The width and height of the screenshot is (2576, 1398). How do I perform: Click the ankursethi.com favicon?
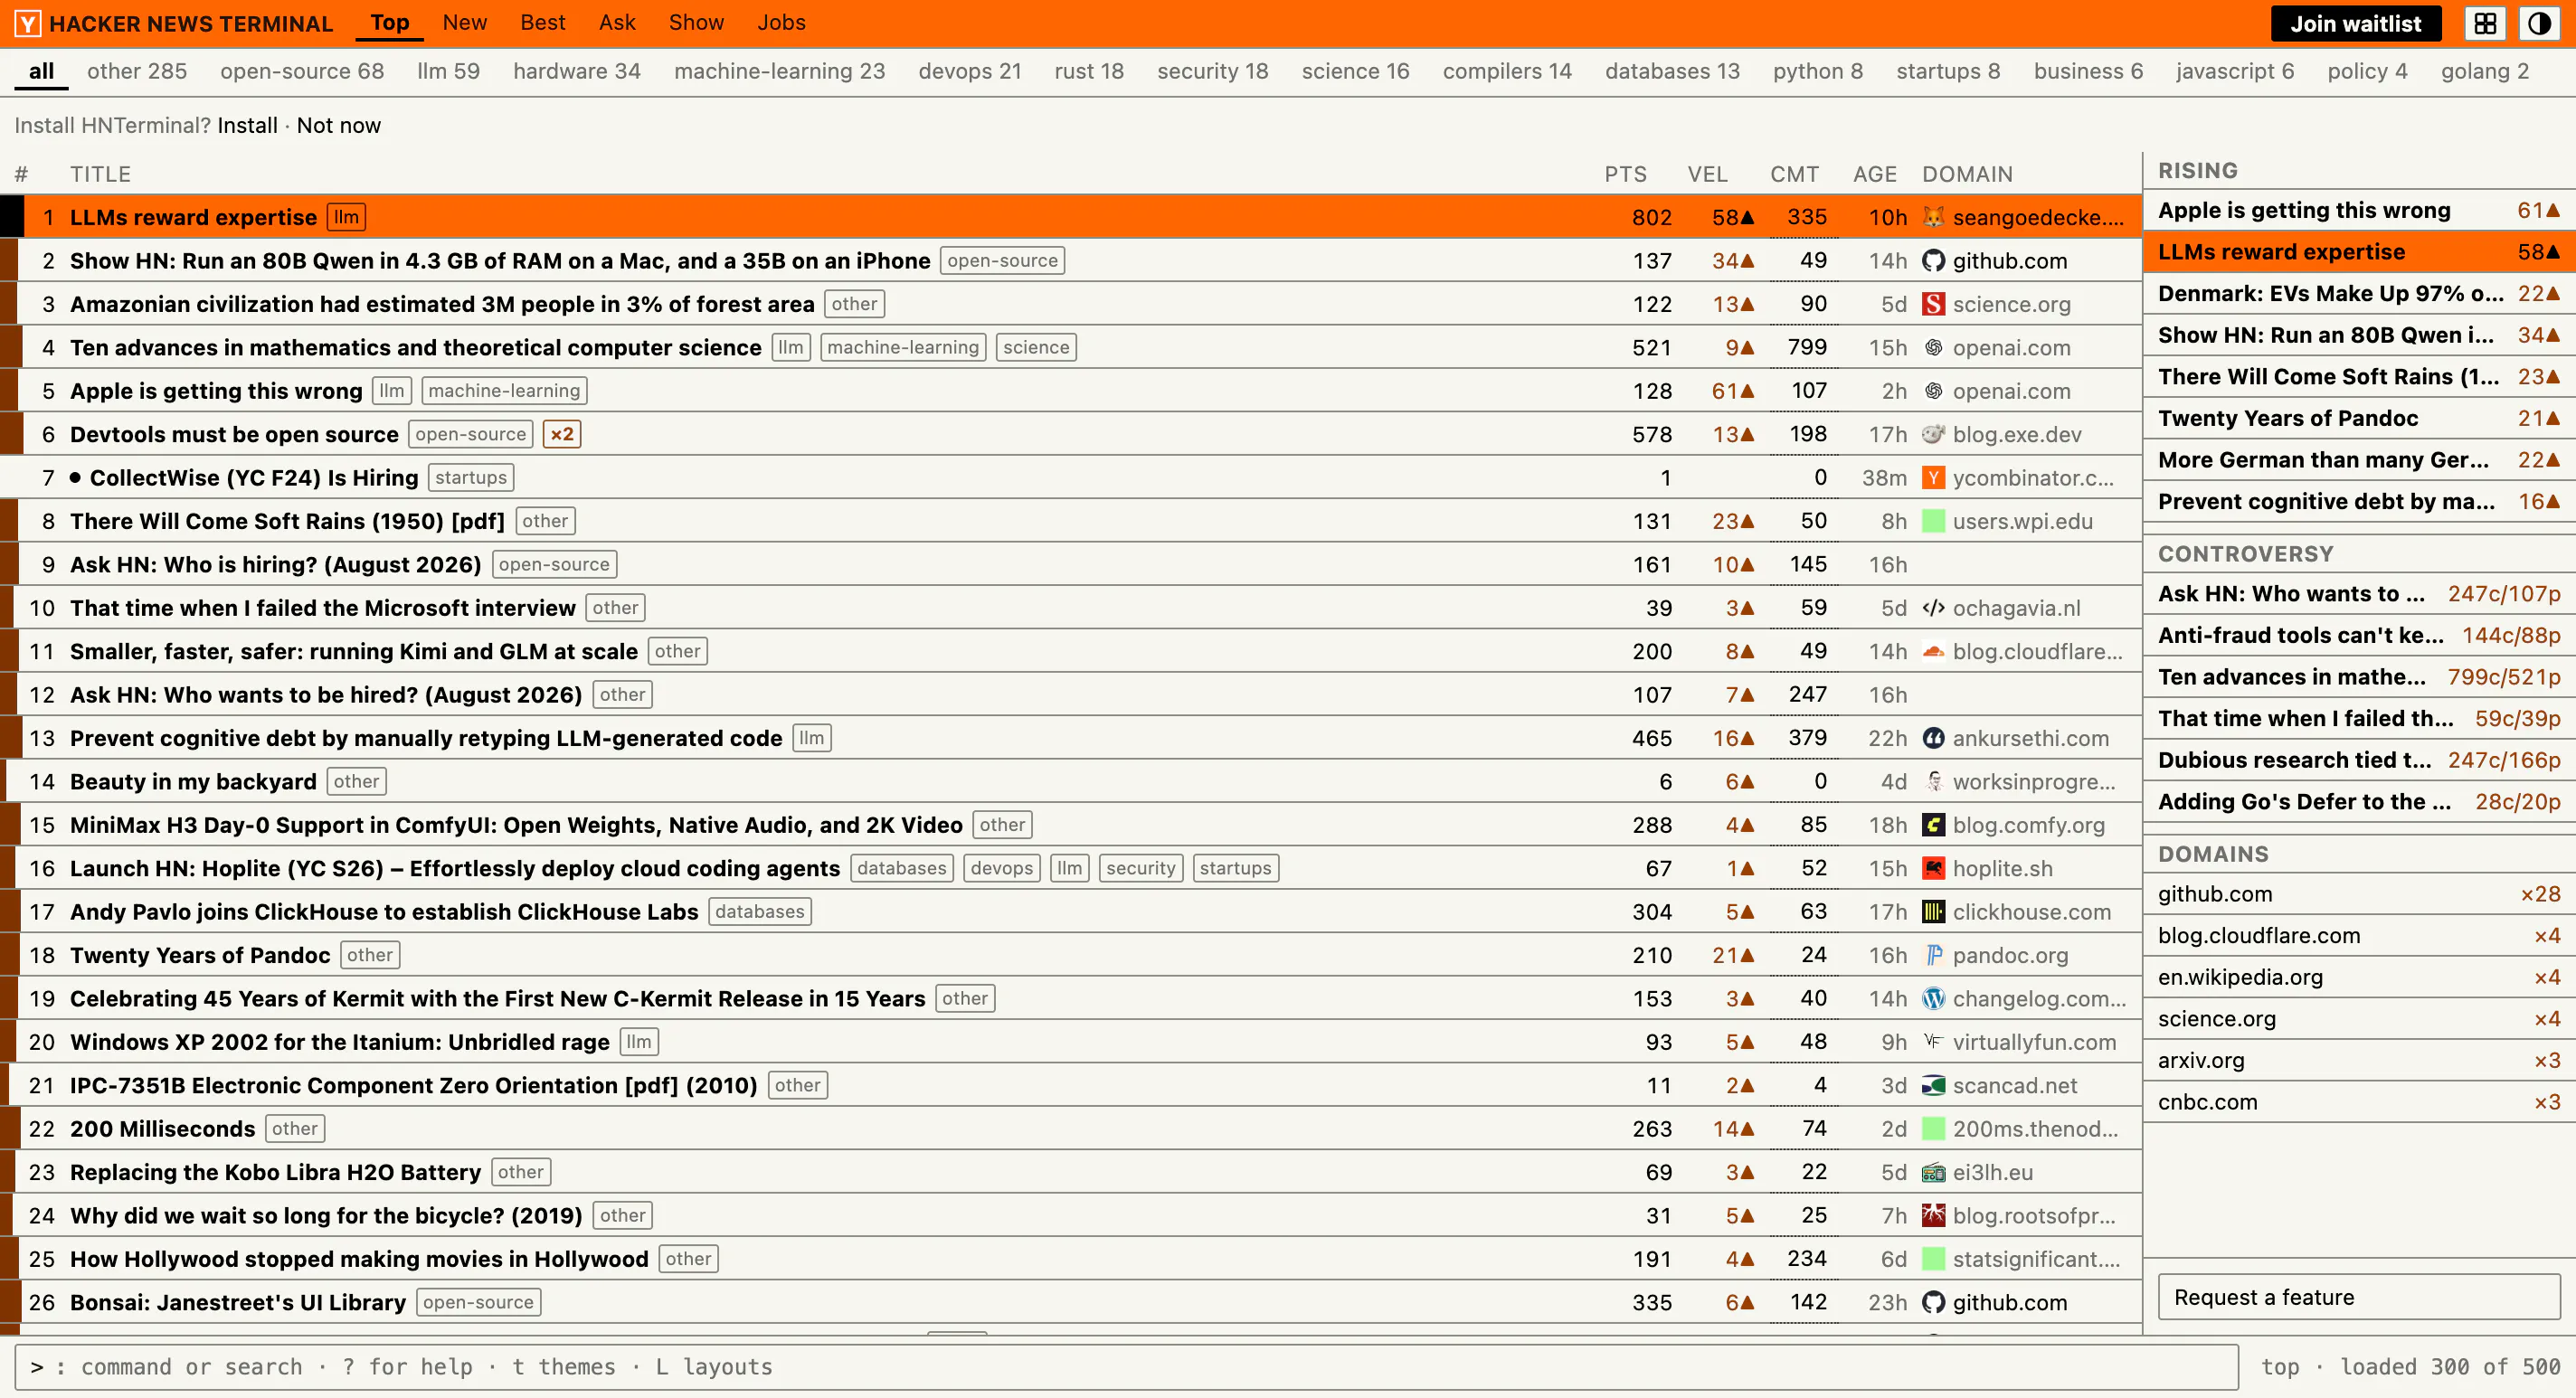click(1934, 738)
